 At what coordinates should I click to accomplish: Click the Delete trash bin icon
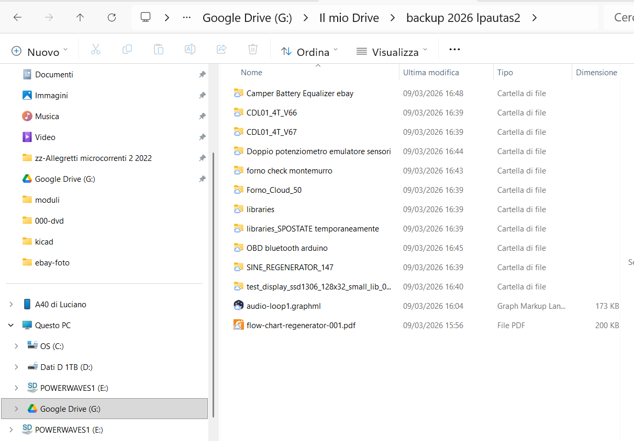point(252,50)
